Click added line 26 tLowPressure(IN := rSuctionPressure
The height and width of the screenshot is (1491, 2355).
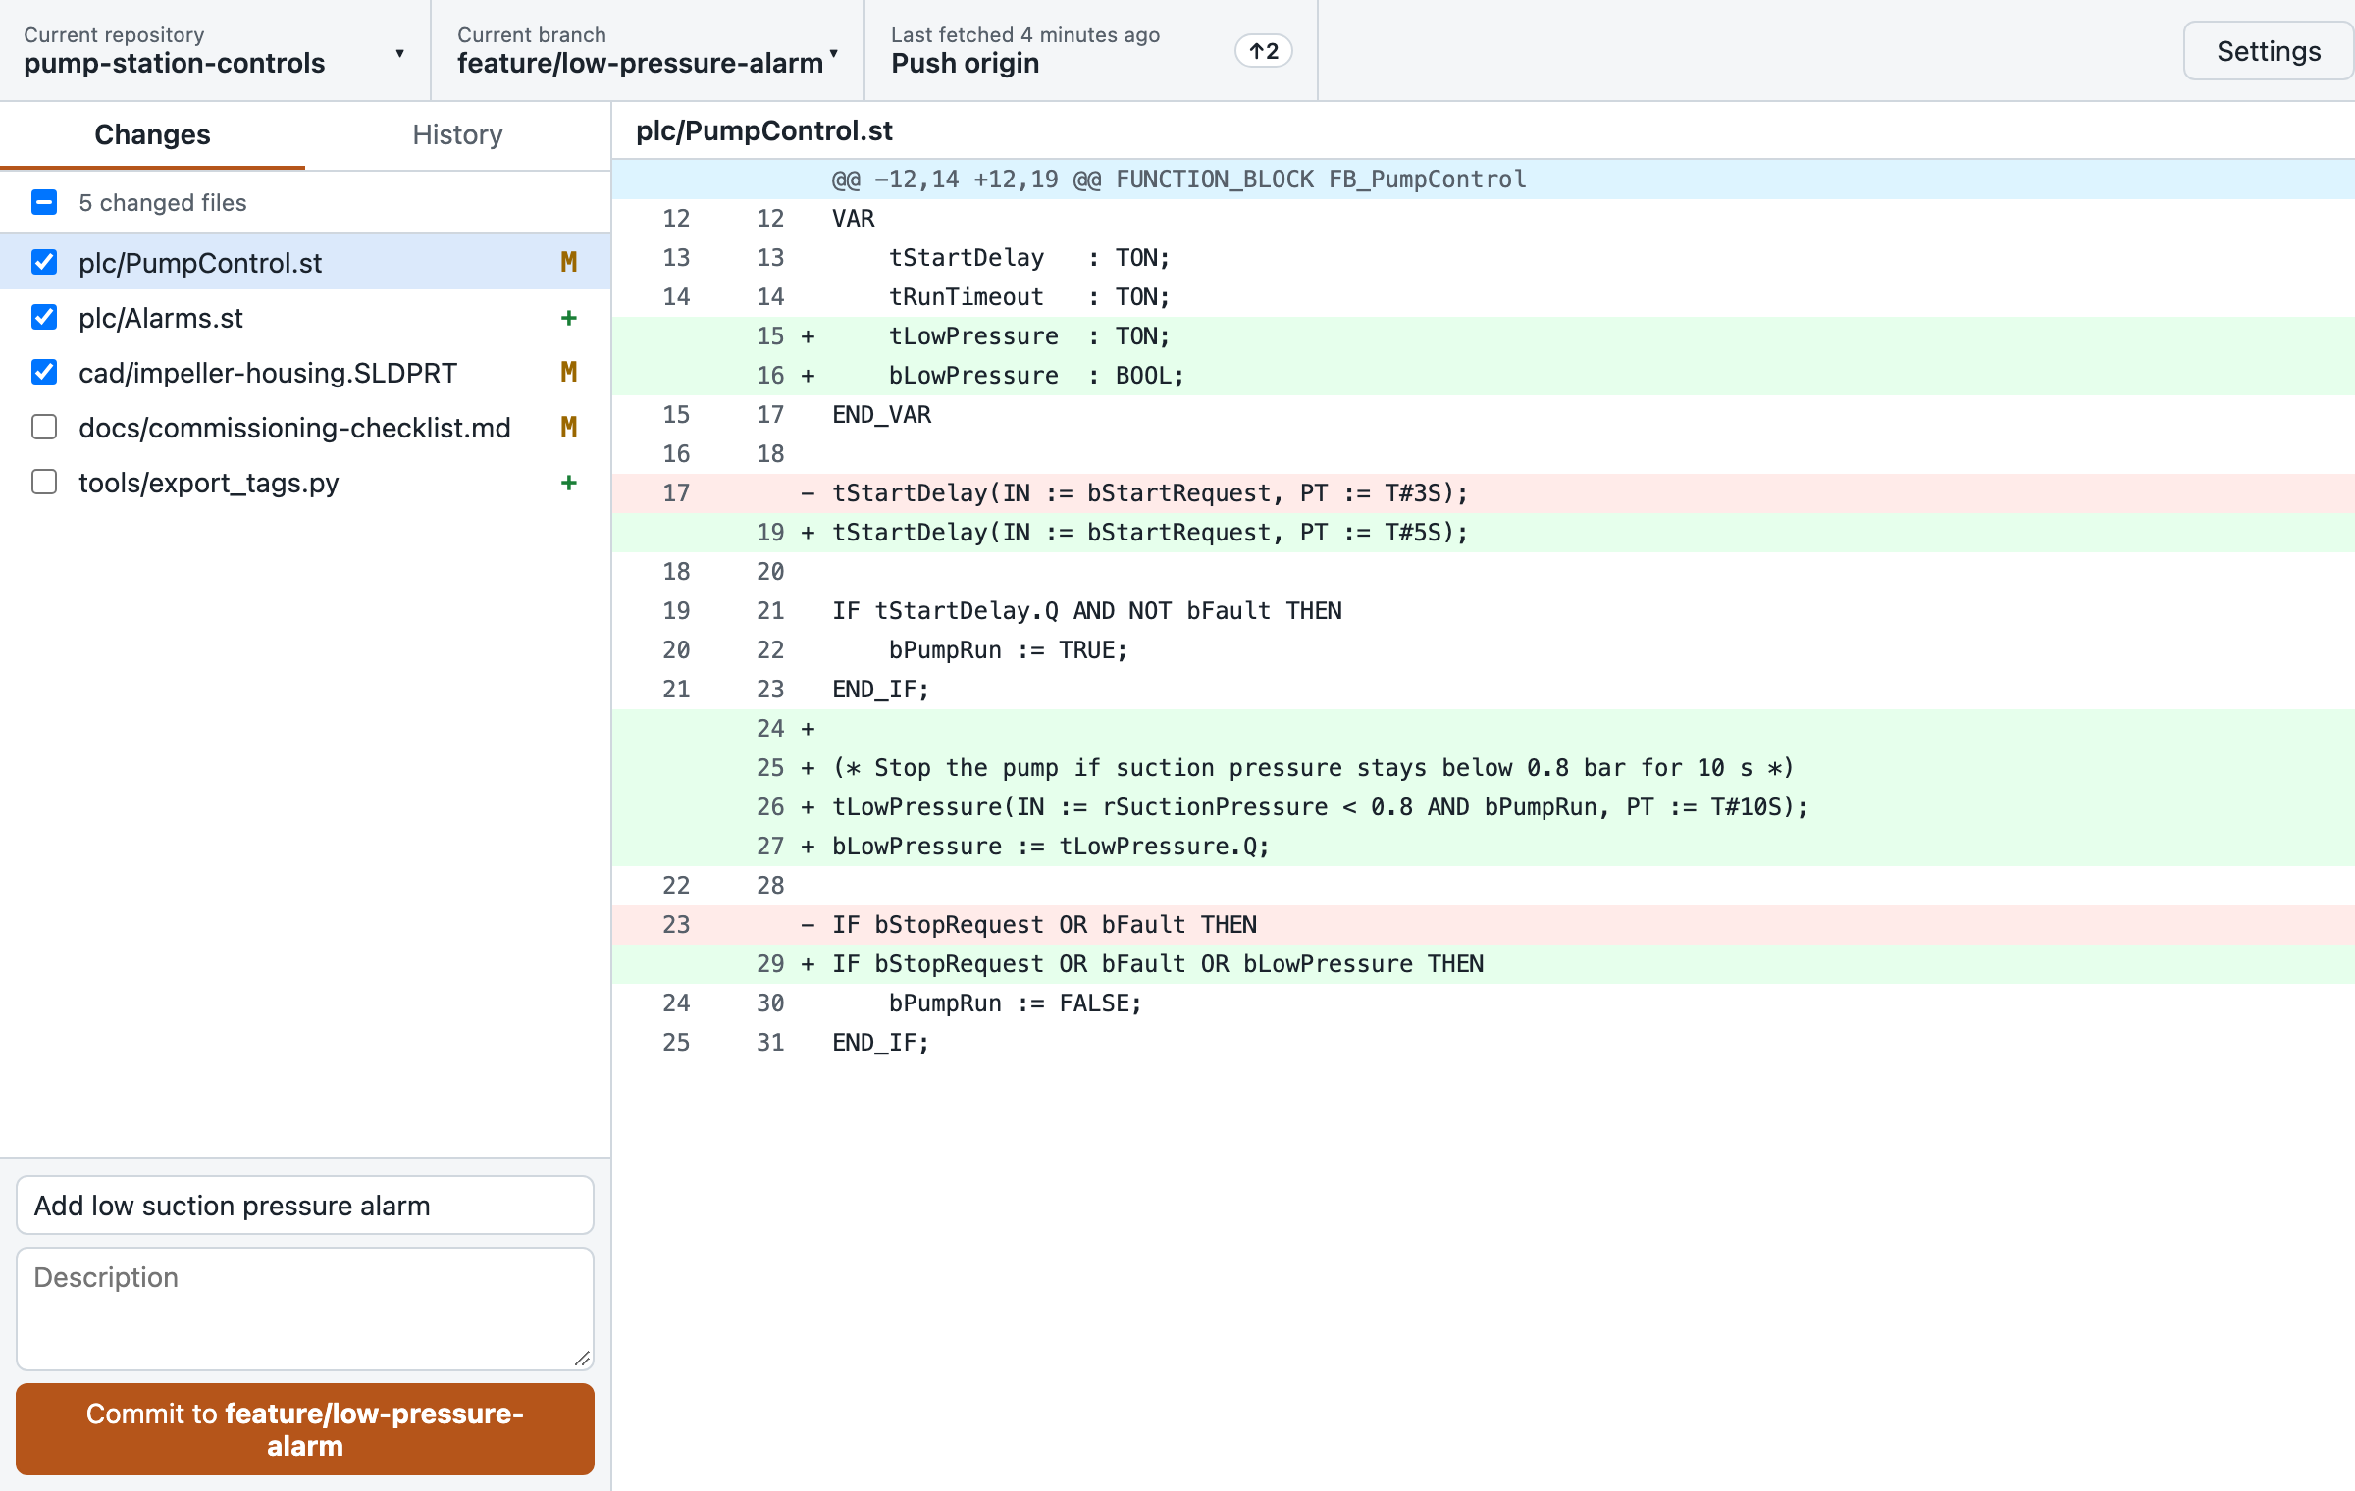(1483, 807)
